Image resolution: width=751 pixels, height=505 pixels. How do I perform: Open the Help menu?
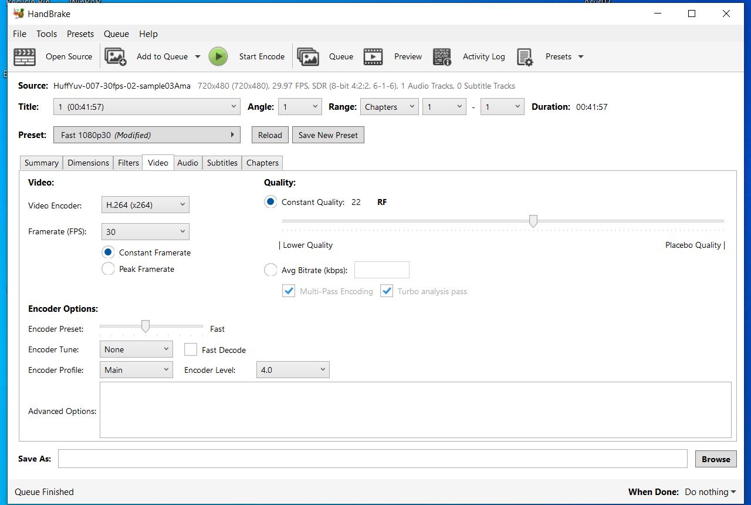point(148,34)
